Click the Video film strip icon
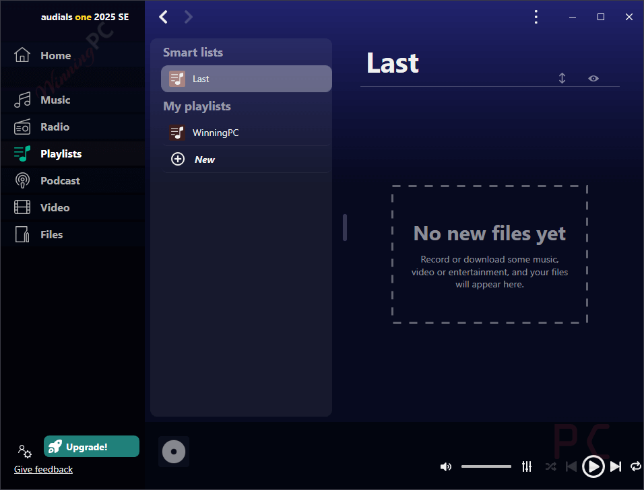 [22, 207]
